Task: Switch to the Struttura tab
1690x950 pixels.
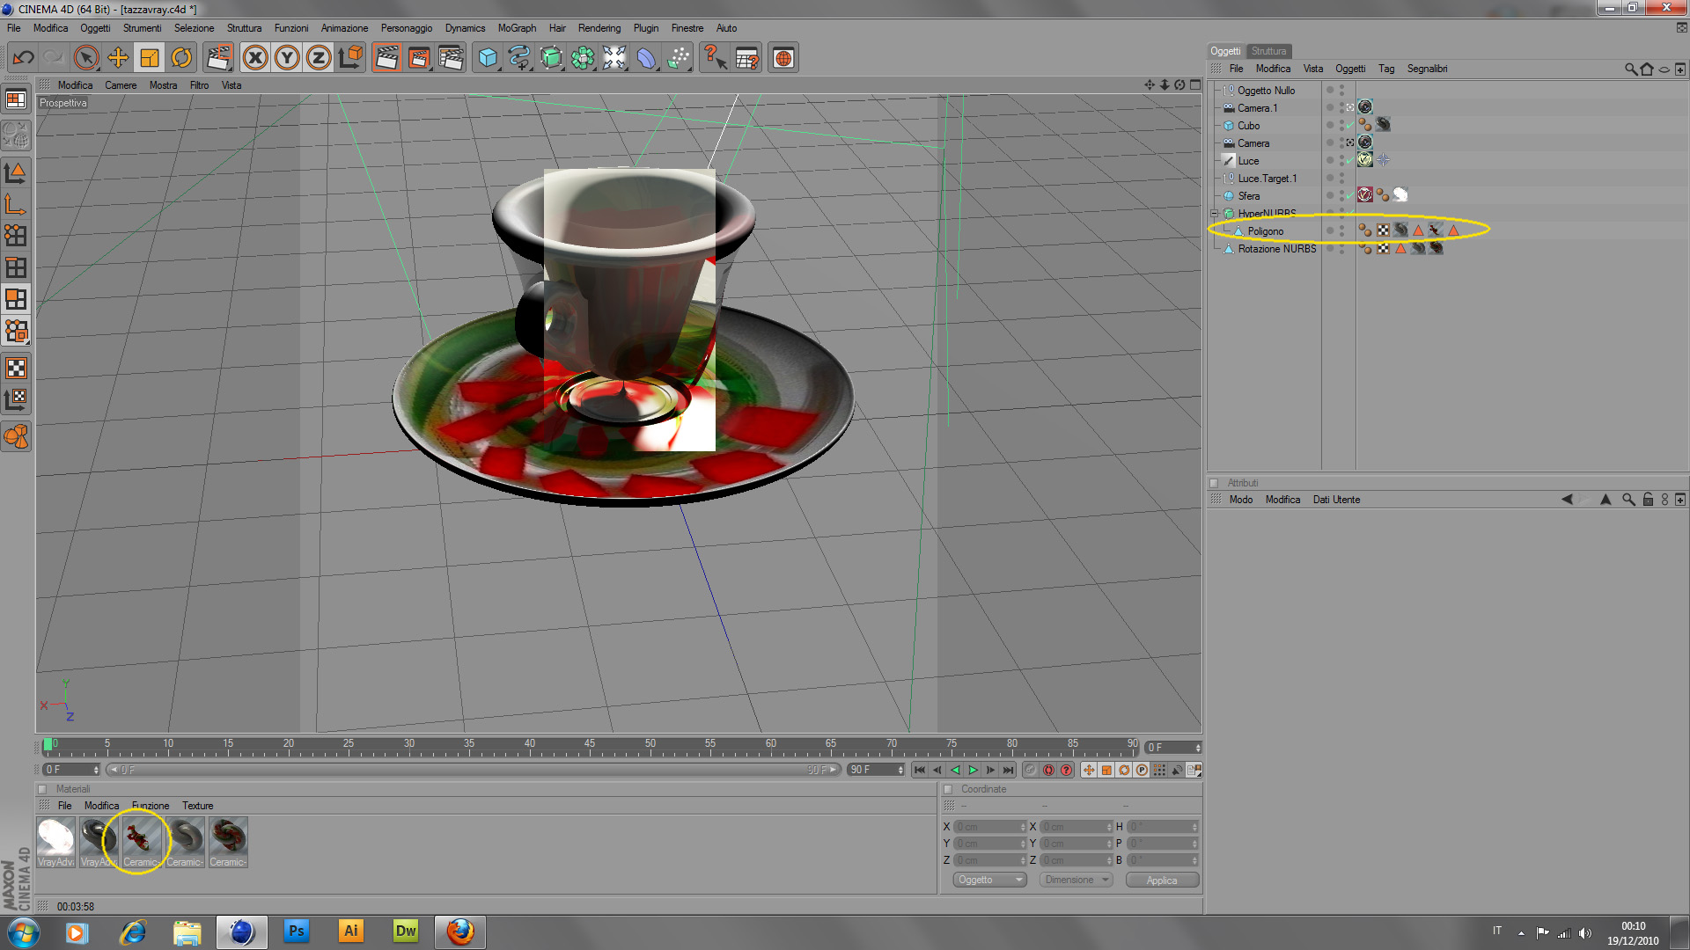Action: coord(1268,51)
